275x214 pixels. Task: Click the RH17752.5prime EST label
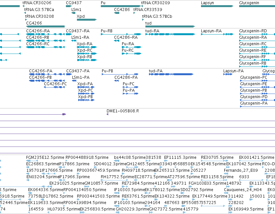point(117,177)
